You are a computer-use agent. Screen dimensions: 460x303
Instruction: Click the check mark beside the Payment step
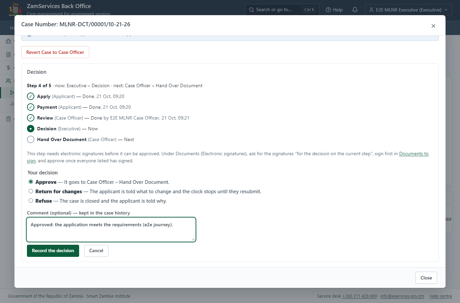pos(31,107)
